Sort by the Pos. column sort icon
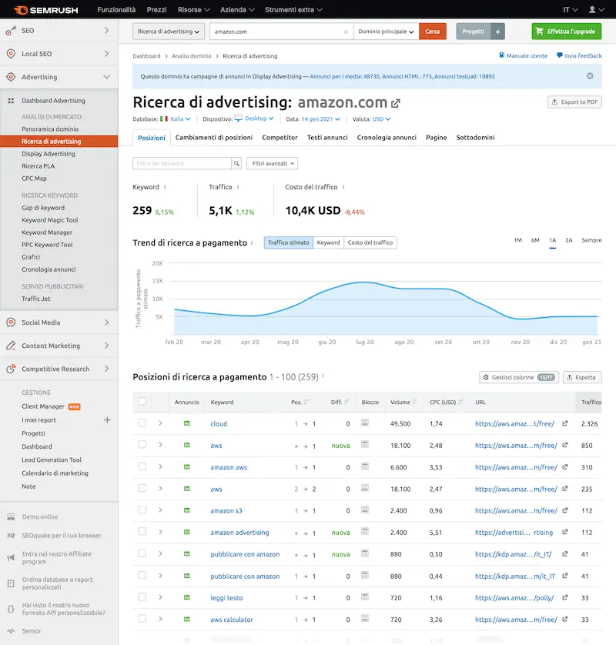Screen dimensions: 616x645 [306, 403]
